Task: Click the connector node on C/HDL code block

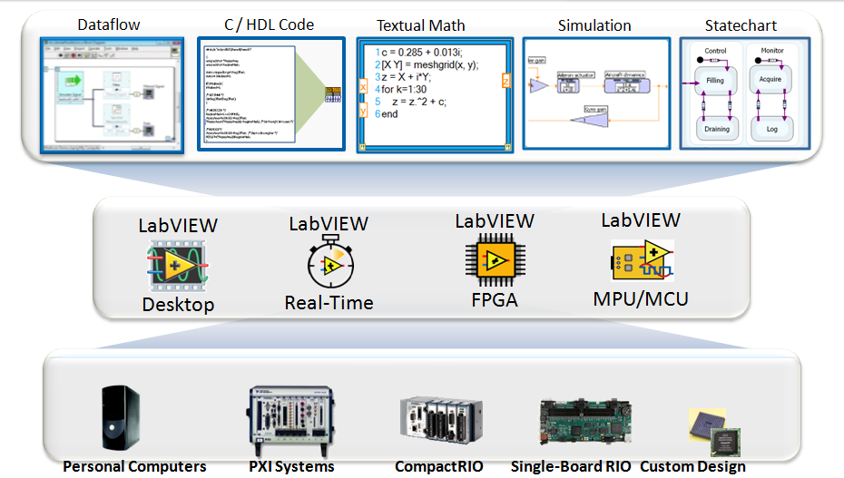Action: click(x=333, y=95)
